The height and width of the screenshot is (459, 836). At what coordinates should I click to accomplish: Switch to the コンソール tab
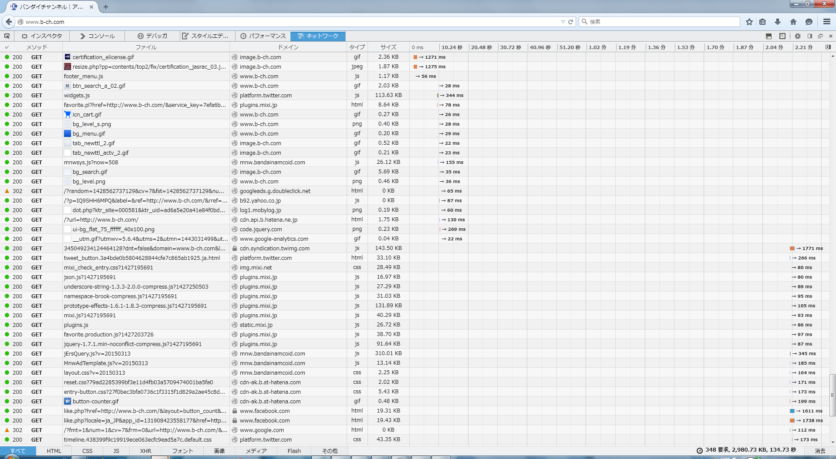97,36
